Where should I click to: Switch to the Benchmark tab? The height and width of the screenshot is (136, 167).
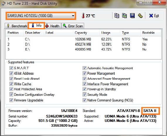pos(17,26)
